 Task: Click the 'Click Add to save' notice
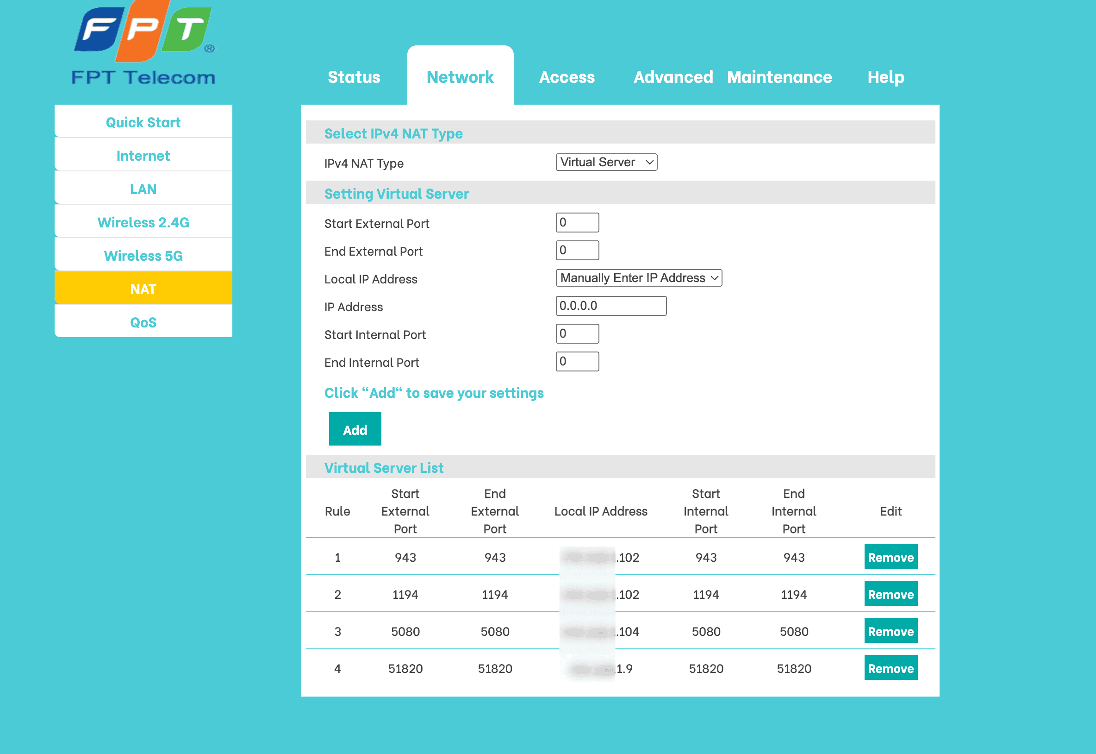(x=434, y=393)
